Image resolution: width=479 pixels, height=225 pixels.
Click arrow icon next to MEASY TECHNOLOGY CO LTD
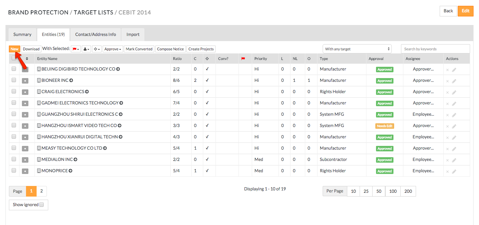coord(105,148)
